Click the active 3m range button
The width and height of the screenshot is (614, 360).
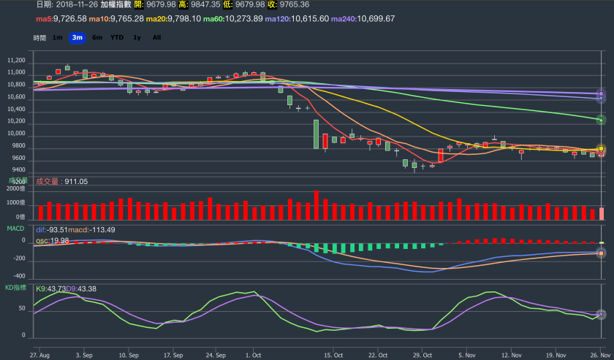pos(77,37)
